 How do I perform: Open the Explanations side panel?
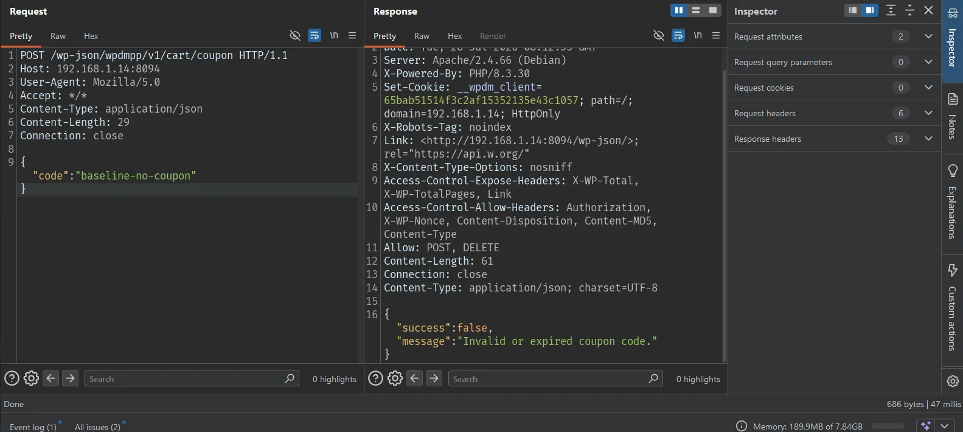point(953,201)
